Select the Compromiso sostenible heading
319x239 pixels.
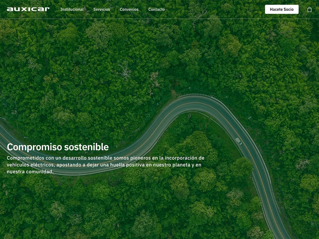point(58,147)
